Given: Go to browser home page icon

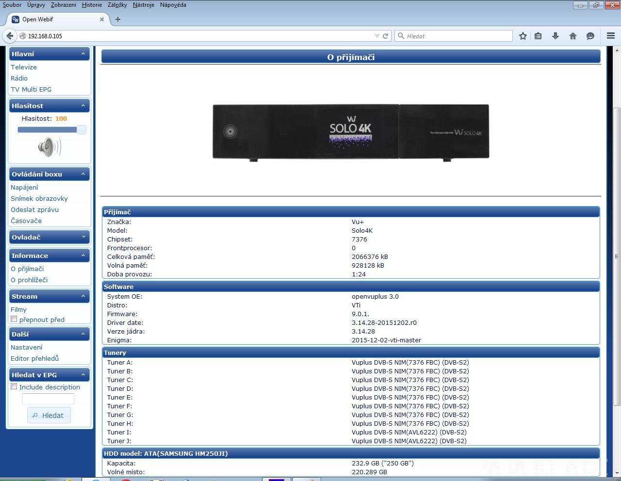Looking at the screenshot, I should pos(573,36).
